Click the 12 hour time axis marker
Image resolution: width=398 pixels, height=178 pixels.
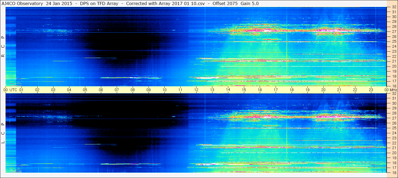coord(196,90)
